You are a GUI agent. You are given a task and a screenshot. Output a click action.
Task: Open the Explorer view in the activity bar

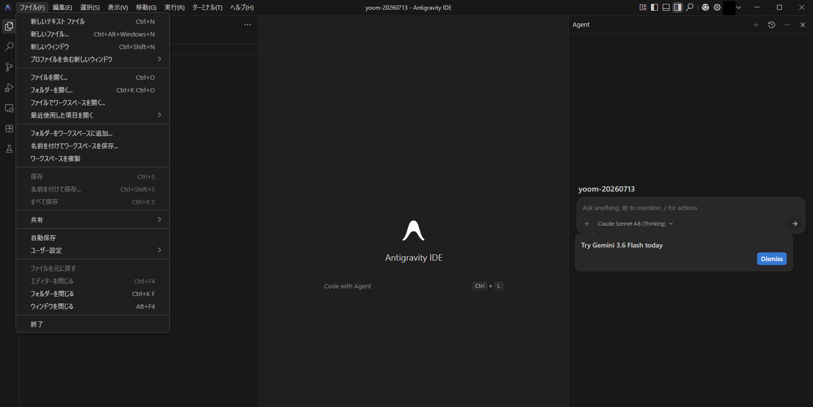click(x=9, y=26)
